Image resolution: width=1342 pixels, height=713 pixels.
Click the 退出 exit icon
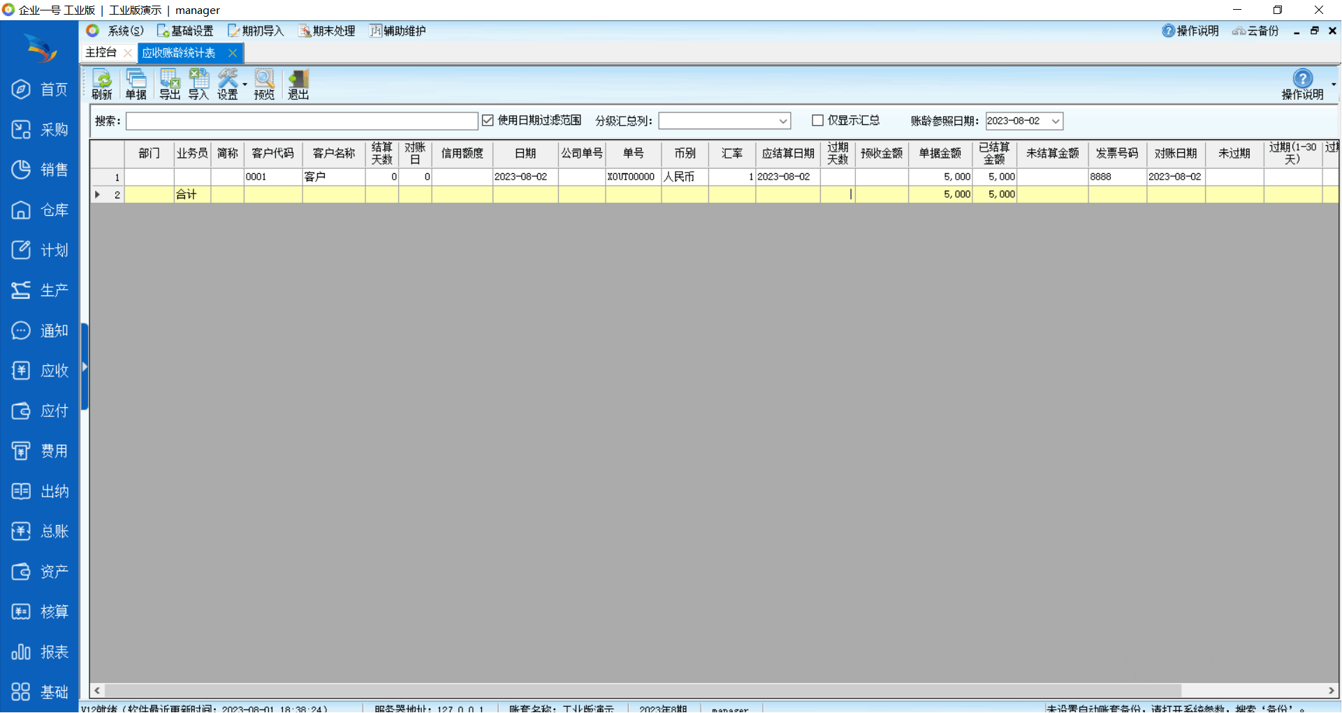pos(298,84)
